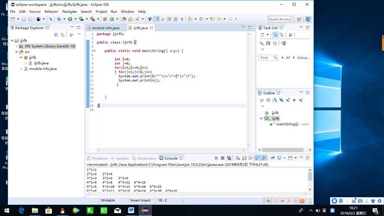Switch to the module-info.java editor tab
The height and width of the screenshot is (216, 384).
[x=103, y=28]
